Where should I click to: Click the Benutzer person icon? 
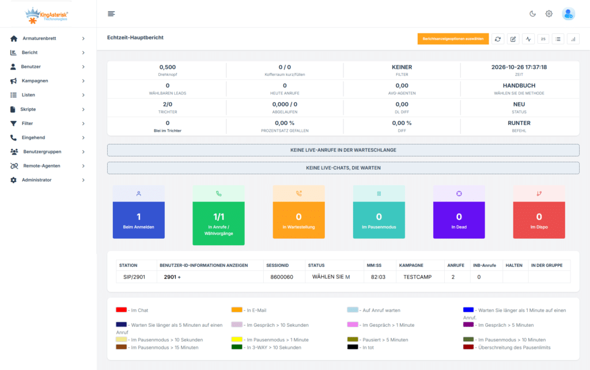tap(13, 67)
